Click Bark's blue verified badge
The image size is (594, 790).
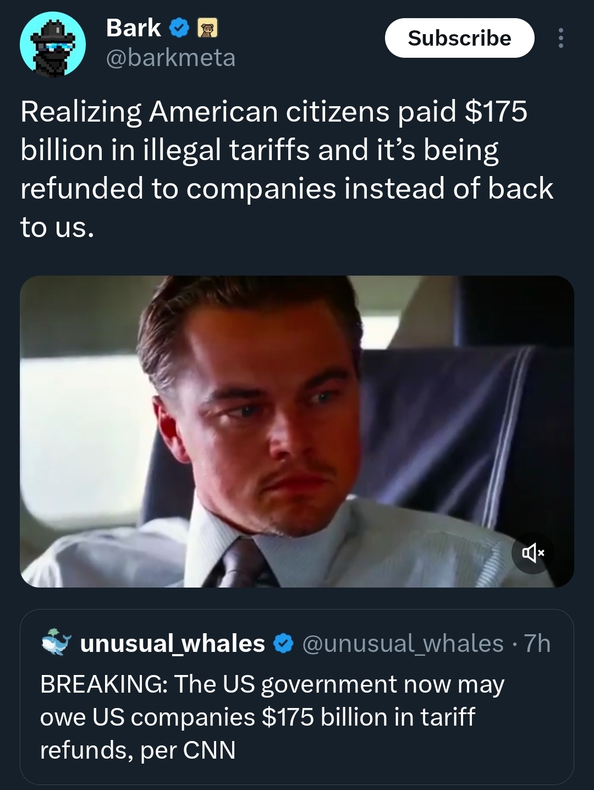pyautogui.click(x=179, y=28)
